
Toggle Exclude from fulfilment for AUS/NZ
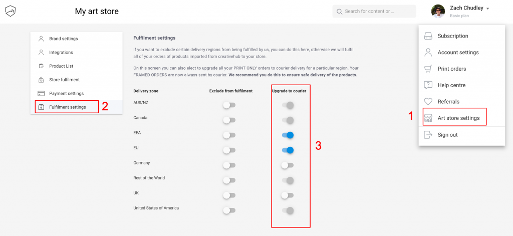click(x=229, y=105)
